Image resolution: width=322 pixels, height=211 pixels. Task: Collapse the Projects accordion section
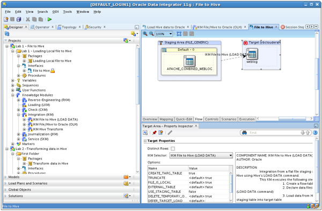point(6,41)
